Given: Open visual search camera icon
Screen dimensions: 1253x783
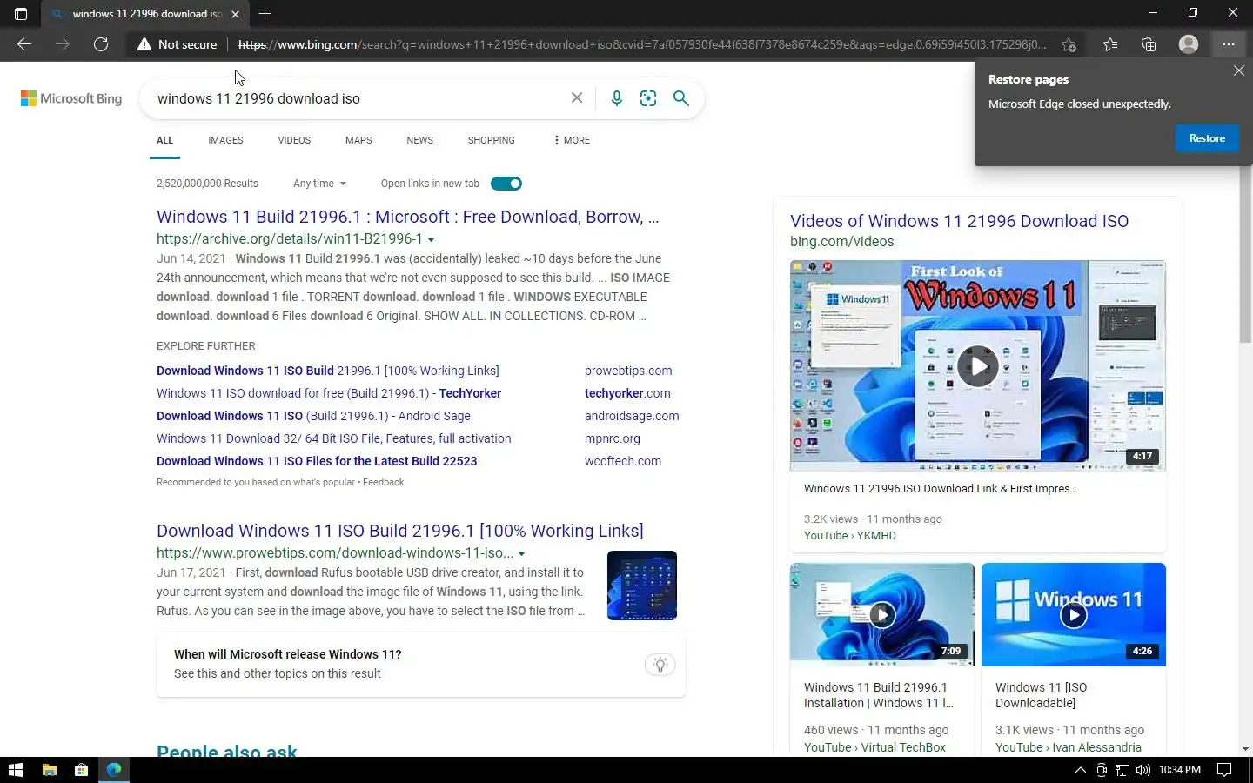Looking at the screenshot, I should click(x=648, y=98).
